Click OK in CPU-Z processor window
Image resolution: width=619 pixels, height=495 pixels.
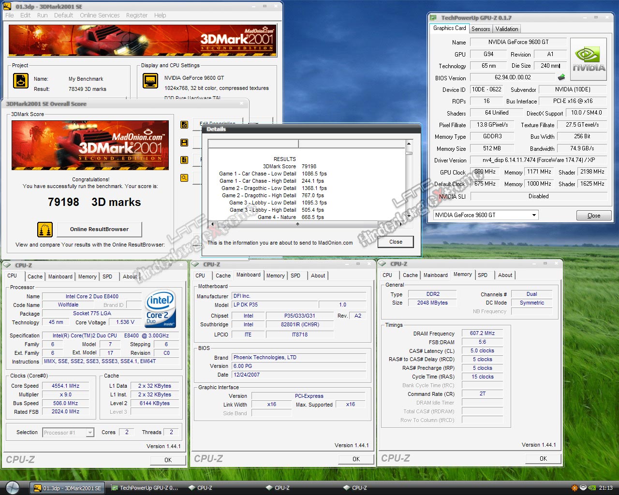[168, 460]
